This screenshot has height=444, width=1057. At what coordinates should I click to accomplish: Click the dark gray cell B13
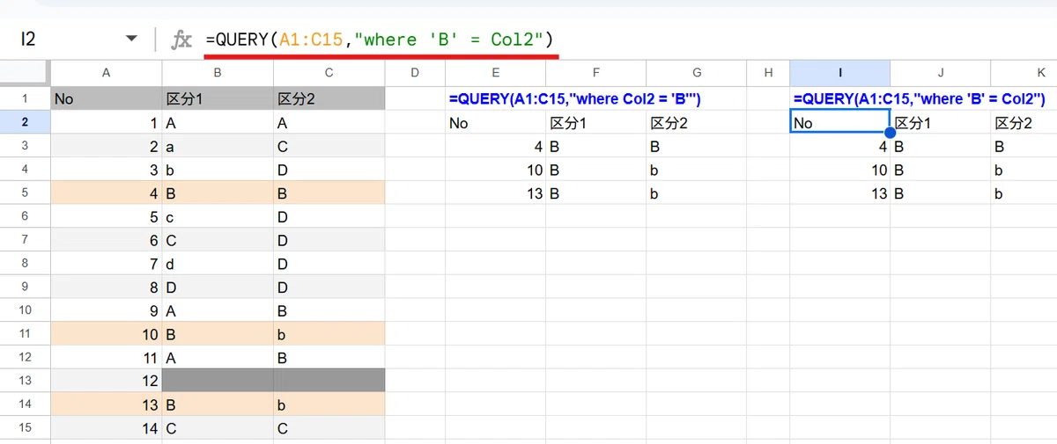click(x=218, y=381)
